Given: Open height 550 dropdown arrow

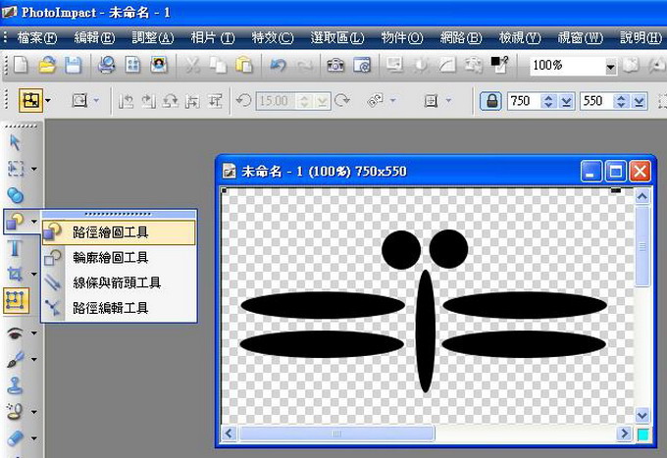Looking at the screenshot, I should pos(639,101).
